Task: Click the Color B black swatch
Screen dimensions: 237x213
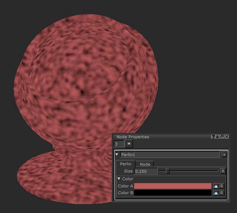Action: click(x=173, y=193)
